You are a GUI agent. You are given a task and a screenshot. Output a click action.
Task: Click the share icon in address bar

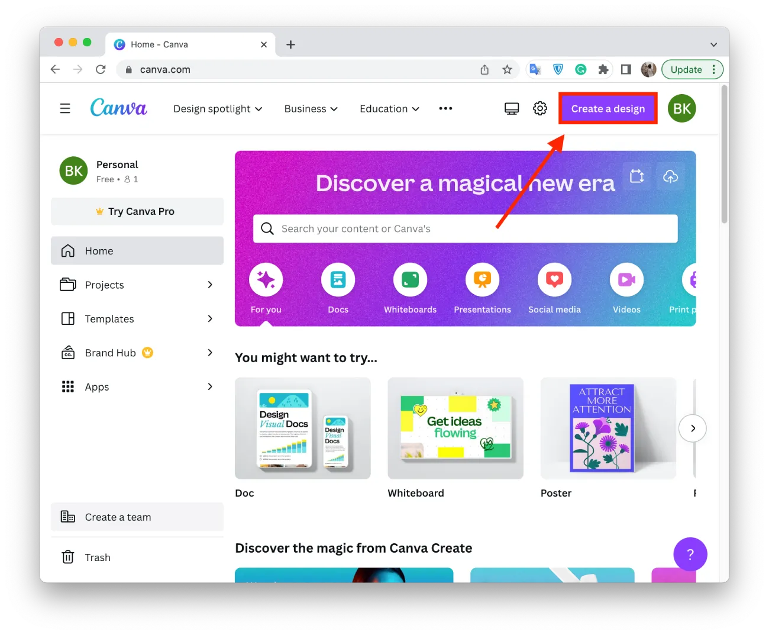[484, 69]
